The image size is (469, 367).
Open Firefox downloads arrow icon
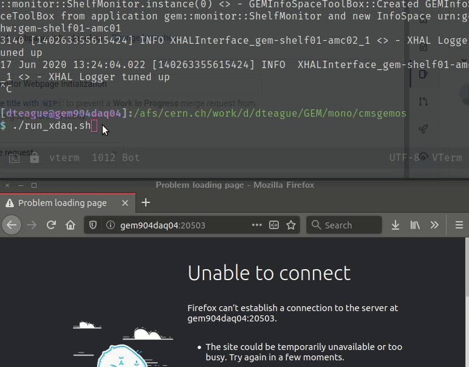point(395,225)
